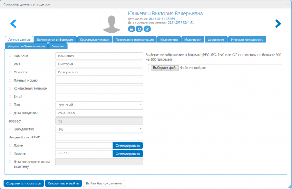
Task: Generate password with Сгенерировать button
Action: coord(128,153)
